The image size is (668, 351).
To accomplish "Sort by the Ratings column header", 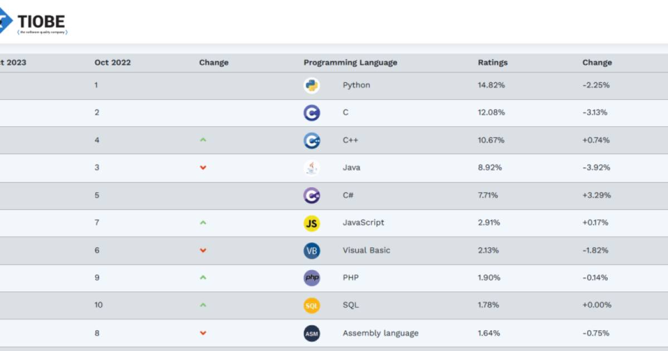I will point(493,62).
